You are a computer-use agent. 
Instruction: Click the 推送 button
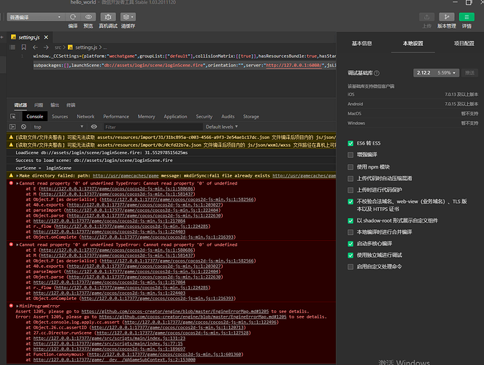point(469,73)
